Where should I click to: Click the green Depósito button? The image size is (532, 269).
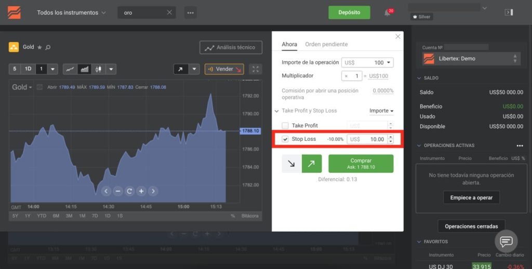[x=349, y=12]
